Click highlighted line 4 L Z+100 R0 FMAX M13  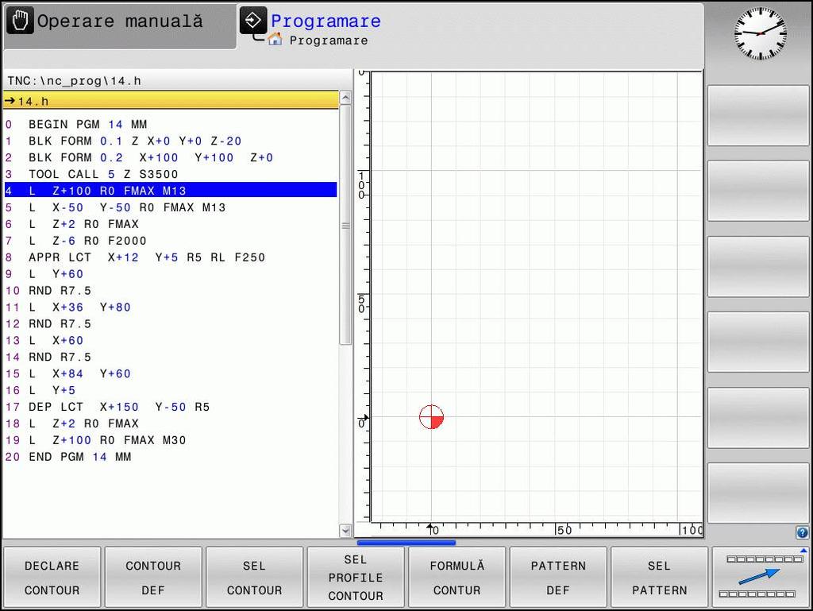171,191
